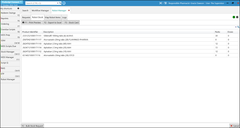The height and width of the screenshot is (128, 240).
Task: Select Apixaban 2.5mg tabs (10) AAH row
Action: [130, 51]
